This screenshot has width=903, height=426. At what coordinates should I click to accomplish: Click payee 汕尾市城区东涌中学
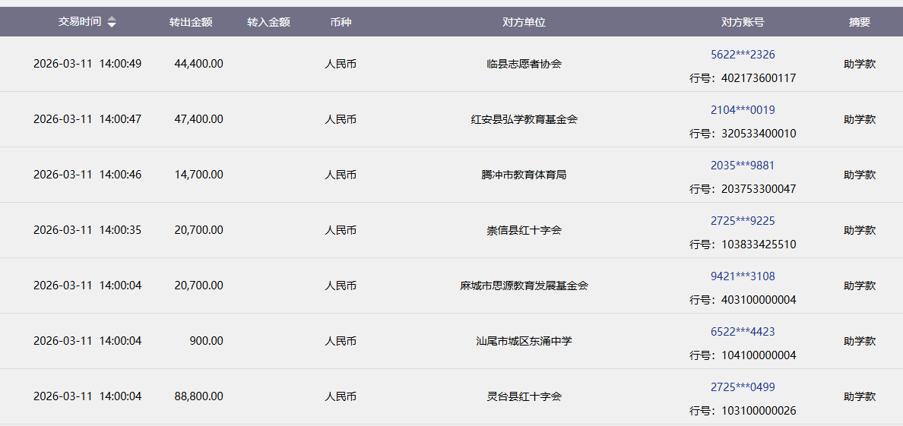click(524, 341)
